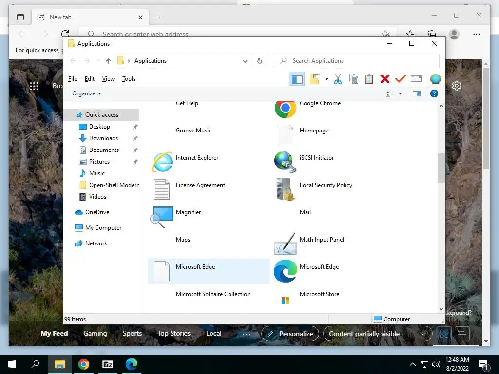Viewport: 499px width, 374px height.
Task: Select the Microsoft Store icon
Action: pyautogui.click(x=285, y=300)
